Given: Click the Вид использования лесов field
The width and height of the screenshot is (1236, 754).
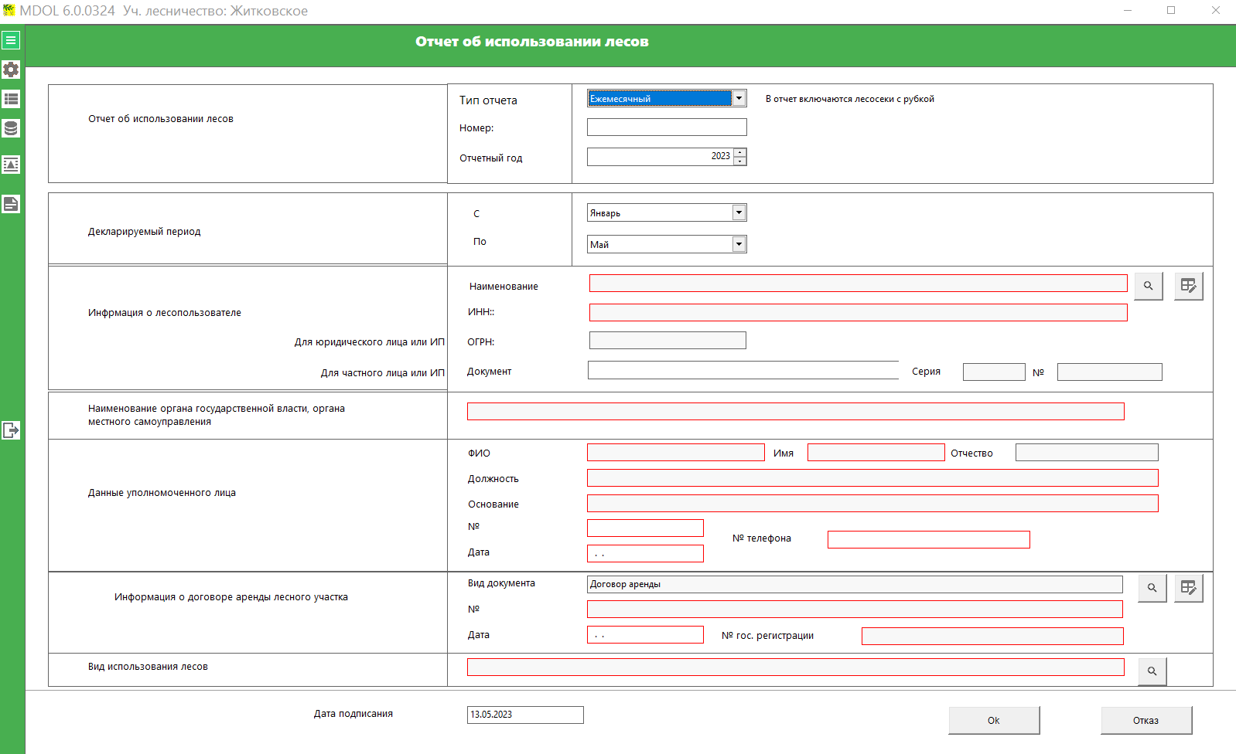Looking at the screenshot, I should pyautogui.click(x=796, y=667).
